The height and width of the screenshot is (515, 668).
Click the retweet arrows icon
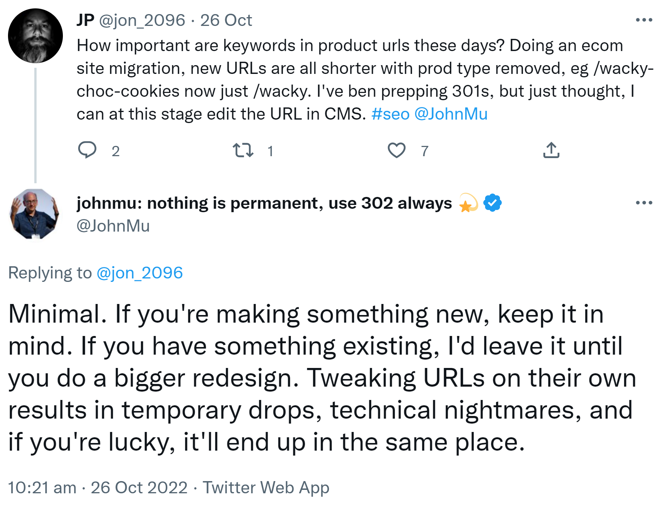[x=243, y=150]
